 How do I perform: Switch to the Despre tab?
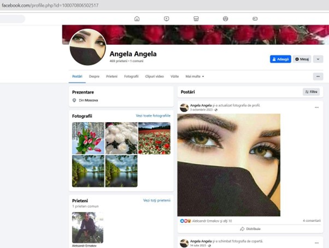pyautogui.click(x=94, y=77)
